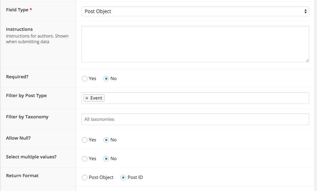The width and height of the screenshot is (317, 191).
Task: Select No for Required
Action: [x=106, y=79]
